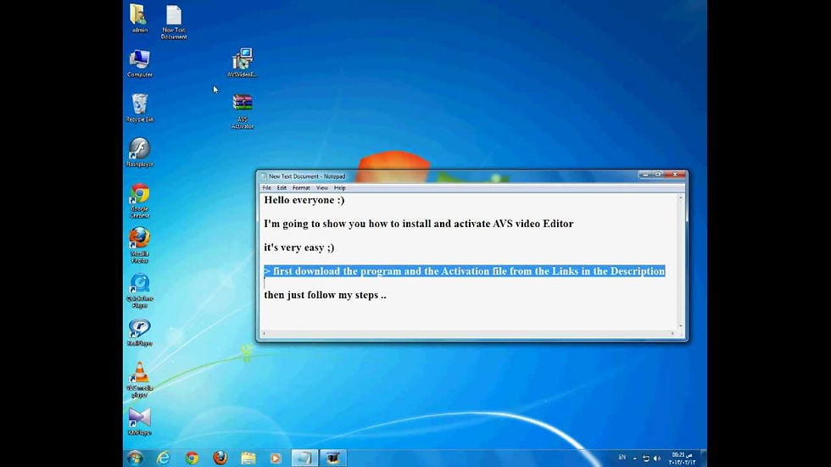Image resolution: width=831 pixels, height=467 pixels.
Task: Switch to Notepad taskbar button
Action: 304,458
